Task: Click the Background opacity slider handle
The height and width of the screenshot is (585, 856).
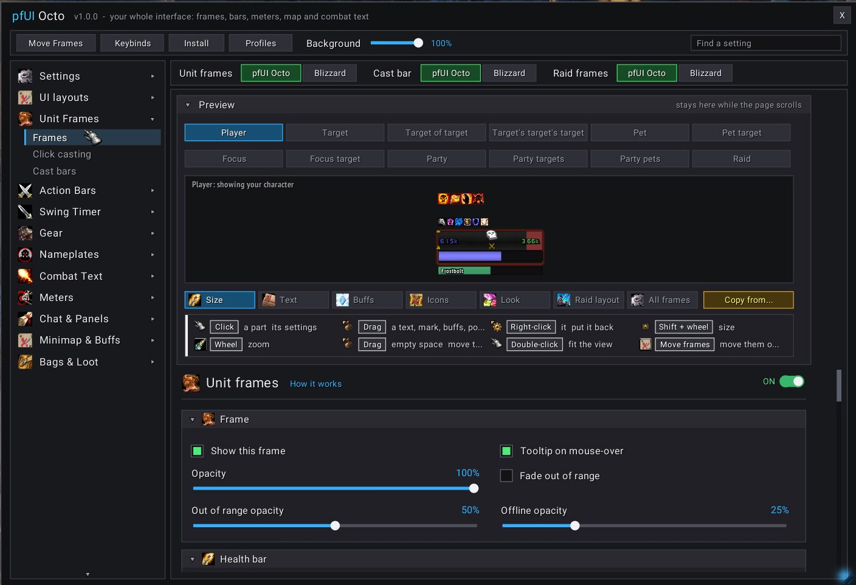Action: click(418, 43)
